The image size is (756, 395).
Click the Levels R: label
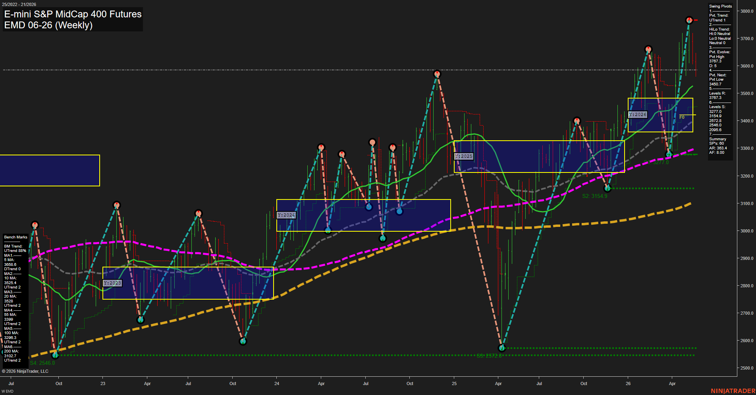tap(717, 93)
